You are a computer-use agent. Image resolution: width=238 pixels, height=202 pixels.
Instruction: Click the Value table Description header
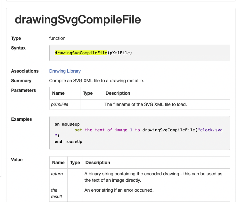coord(98,162)
